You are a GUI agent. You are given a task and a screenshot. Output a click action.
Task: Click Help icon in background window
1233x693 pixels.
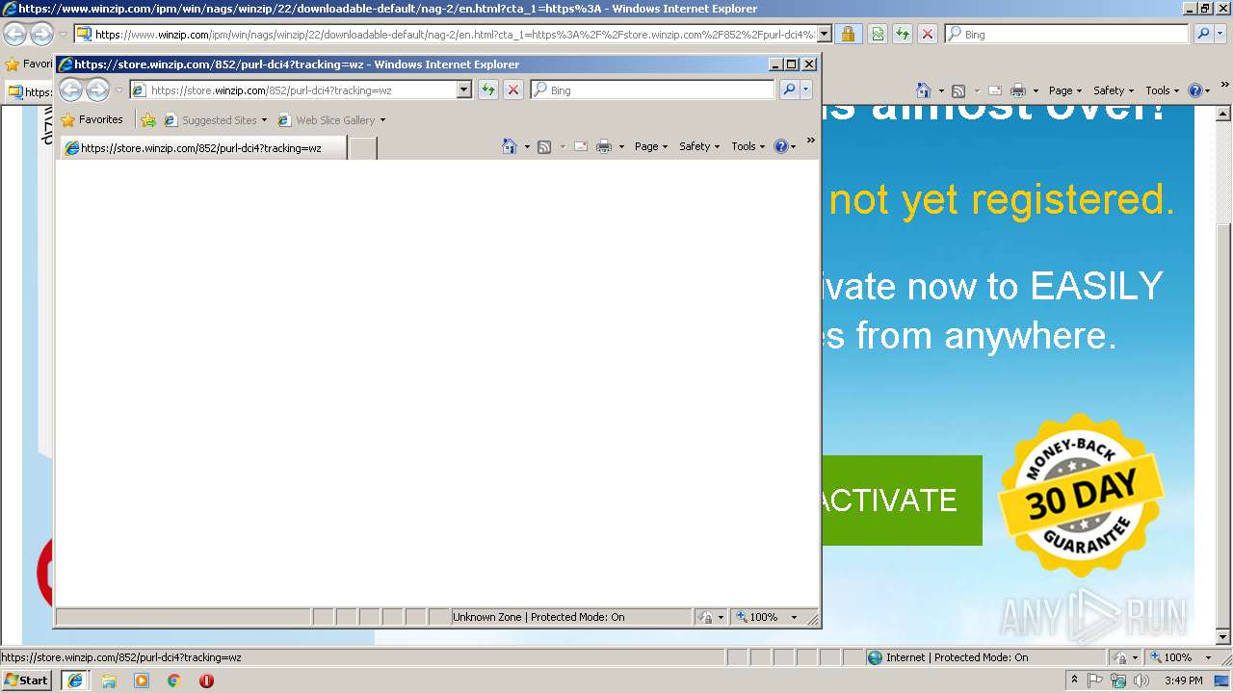(1194, 90)
